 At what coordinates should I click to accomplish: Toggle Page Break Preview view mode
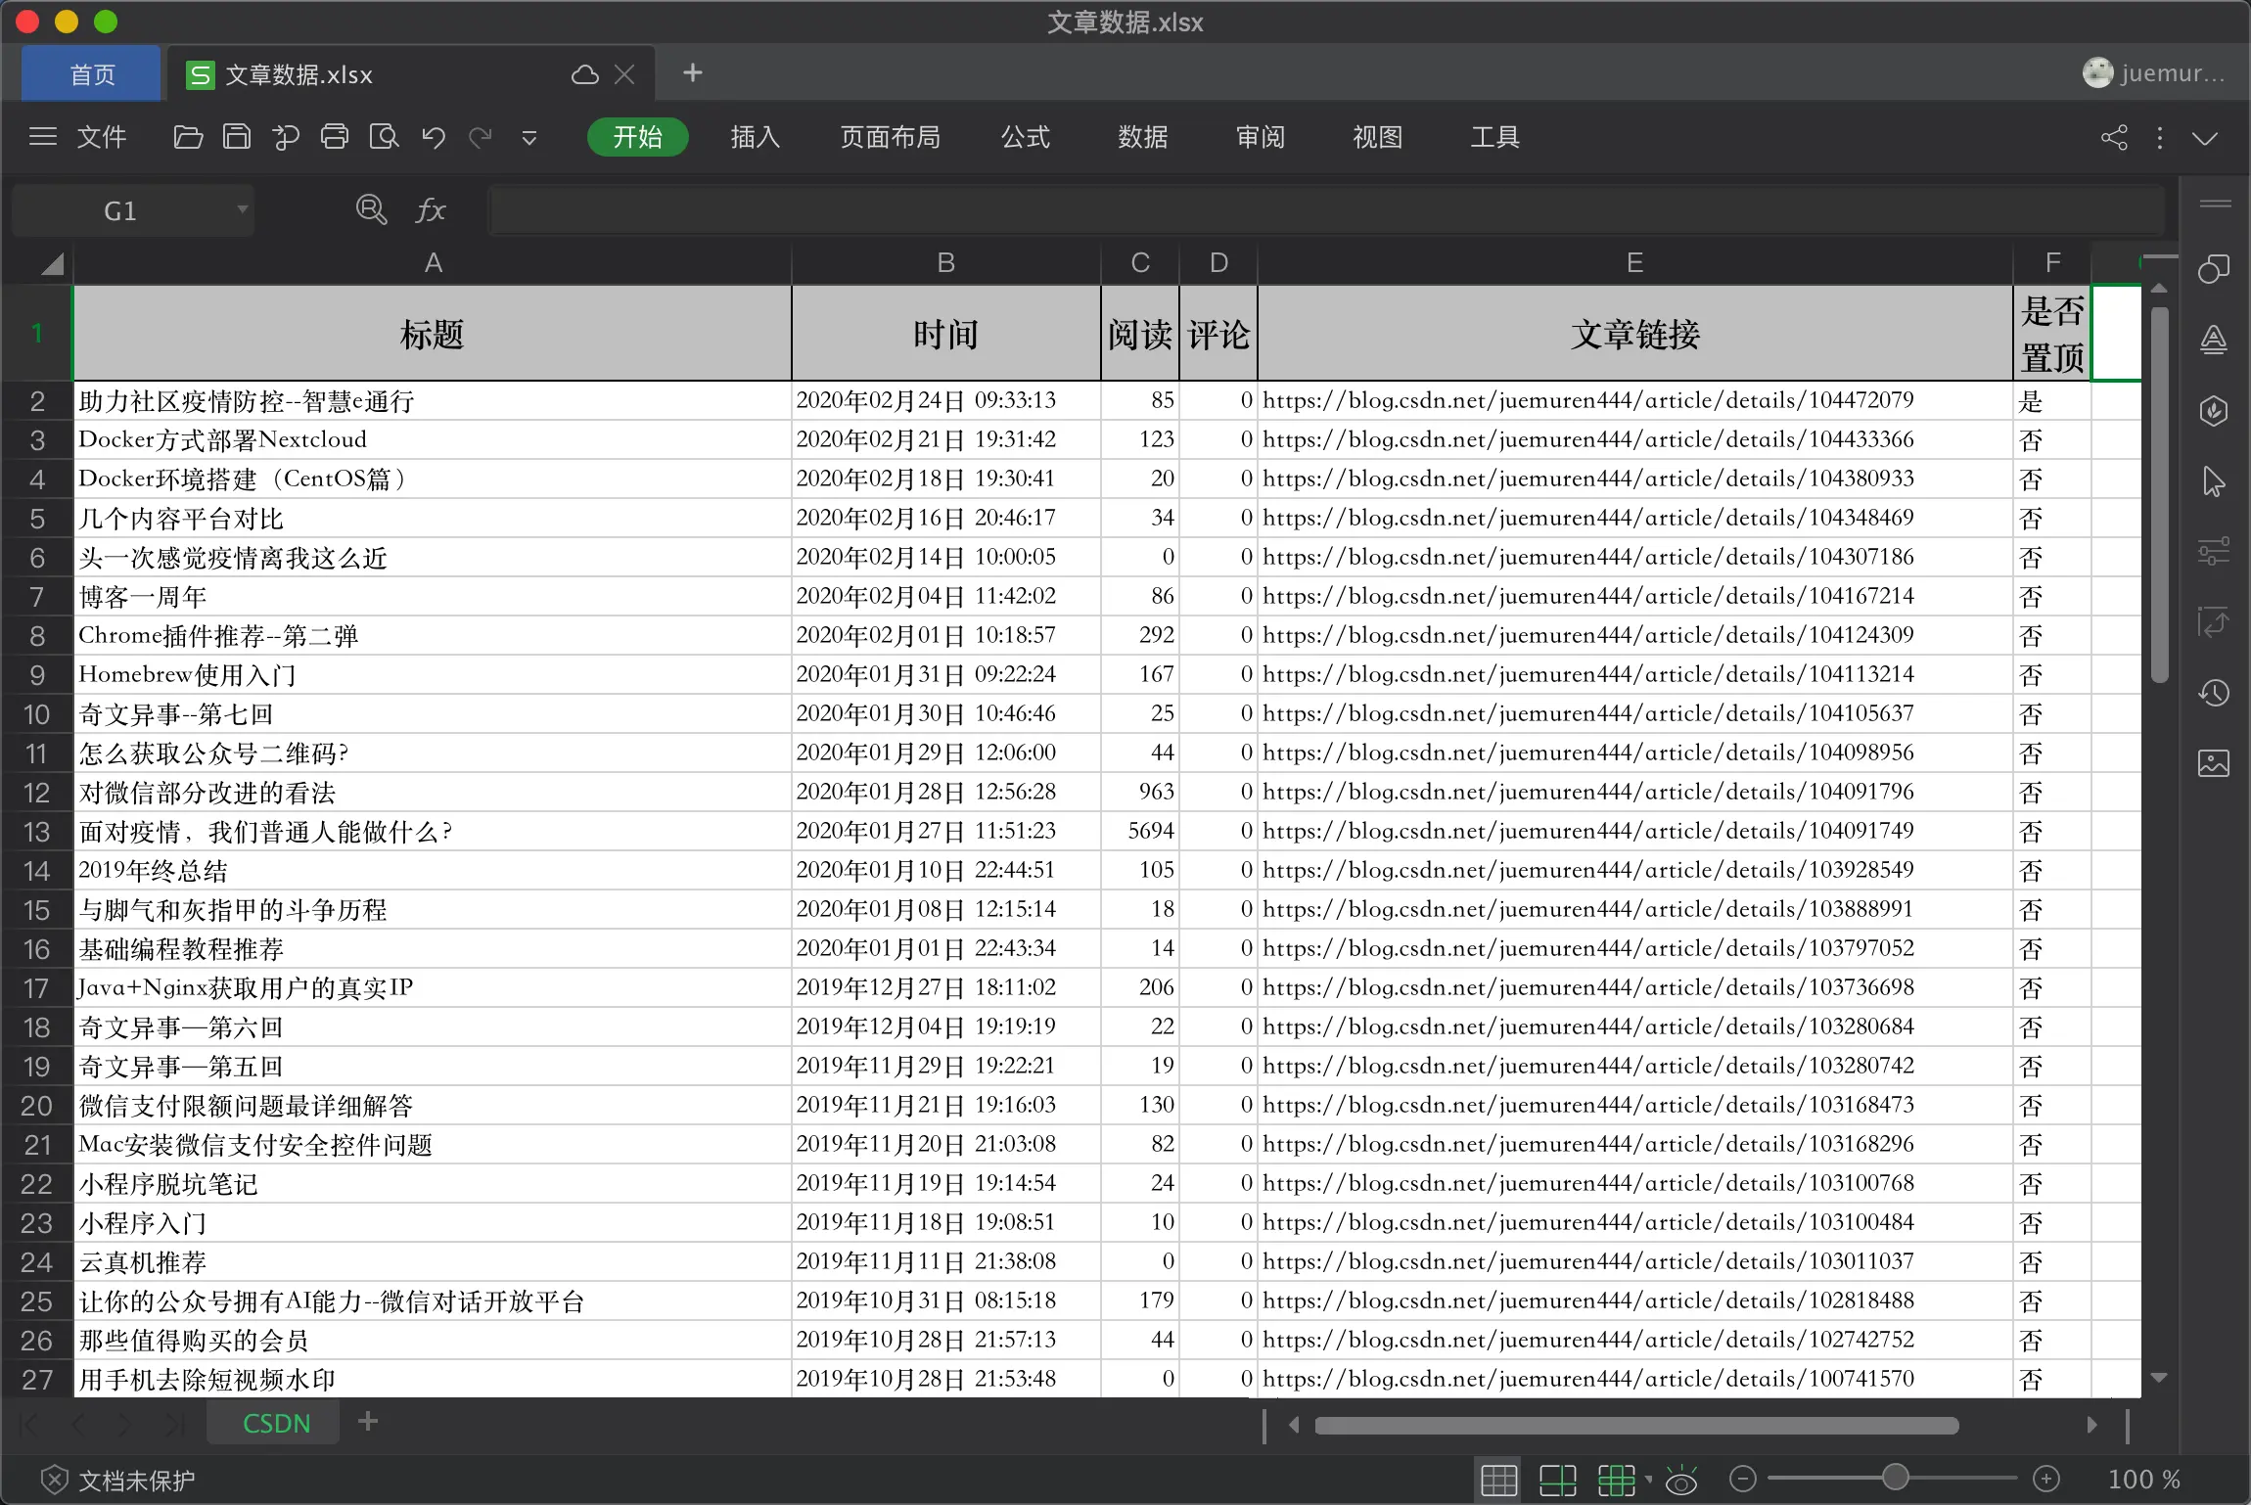click(1558, 1480)
